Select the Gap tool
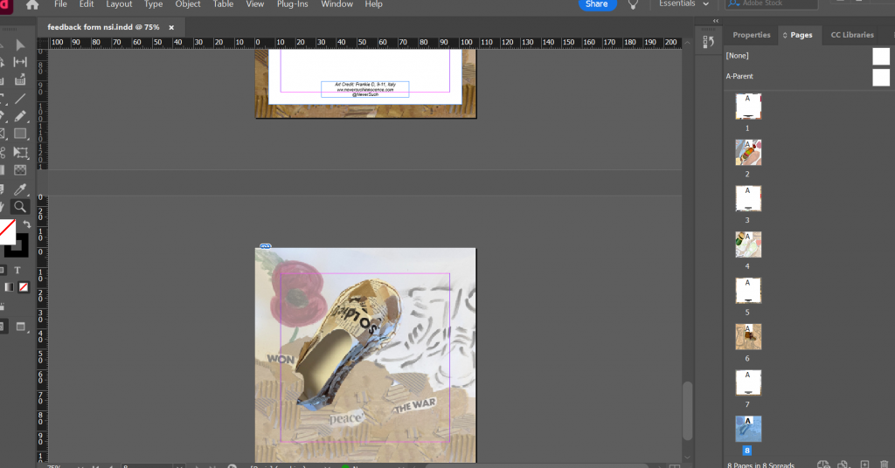 tap(20, 62)
